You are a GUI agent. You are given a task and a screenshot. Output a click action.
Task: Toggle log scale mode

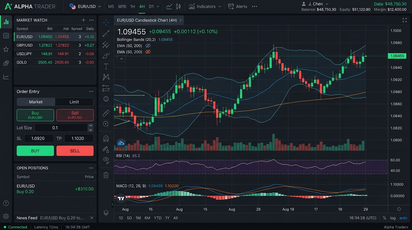tap(393, 218)
